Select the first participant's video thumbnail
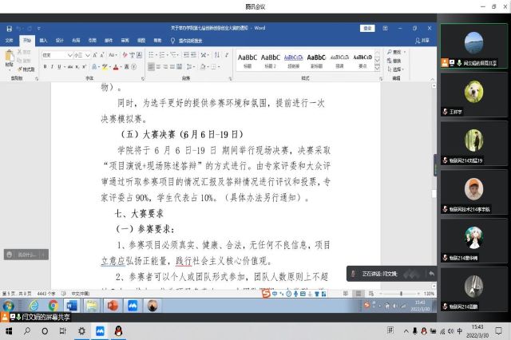The width and height of the screenshot is (511, 340). pos(474,44)
